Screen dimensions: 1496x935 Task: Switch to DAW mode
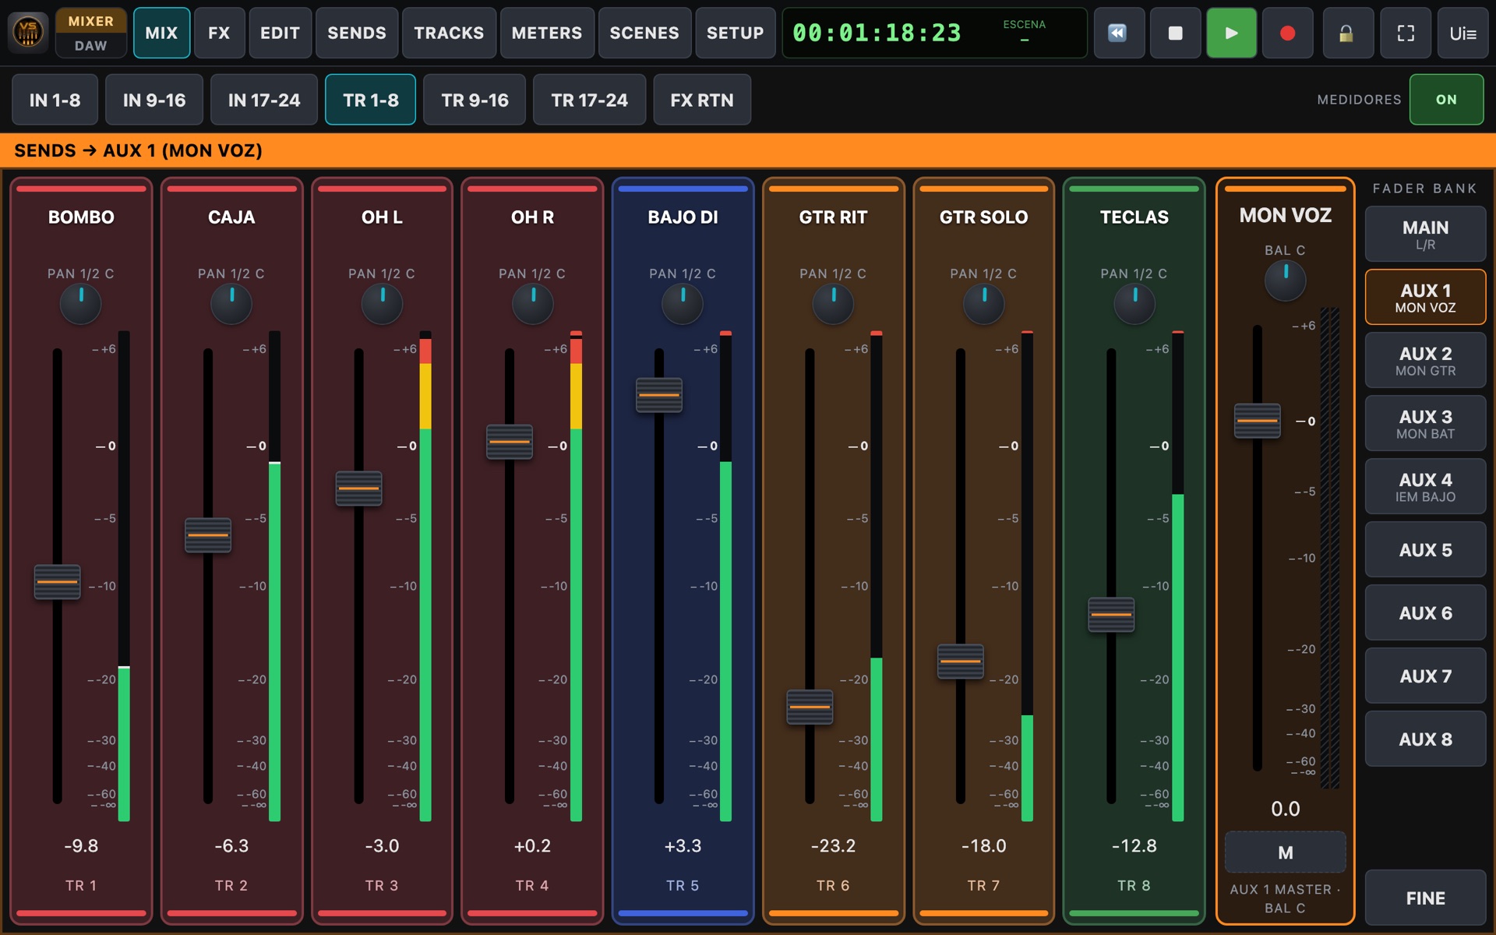91,45
